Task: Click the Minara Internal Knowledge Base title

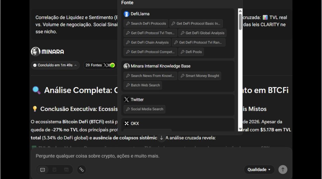Action: click(161, 66)
